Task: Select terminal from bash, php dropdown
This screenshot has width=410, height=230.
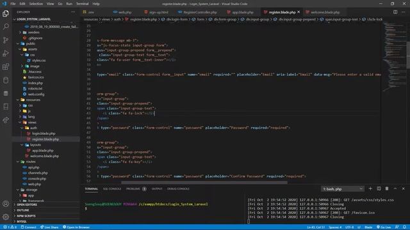Action: (343, 189)
